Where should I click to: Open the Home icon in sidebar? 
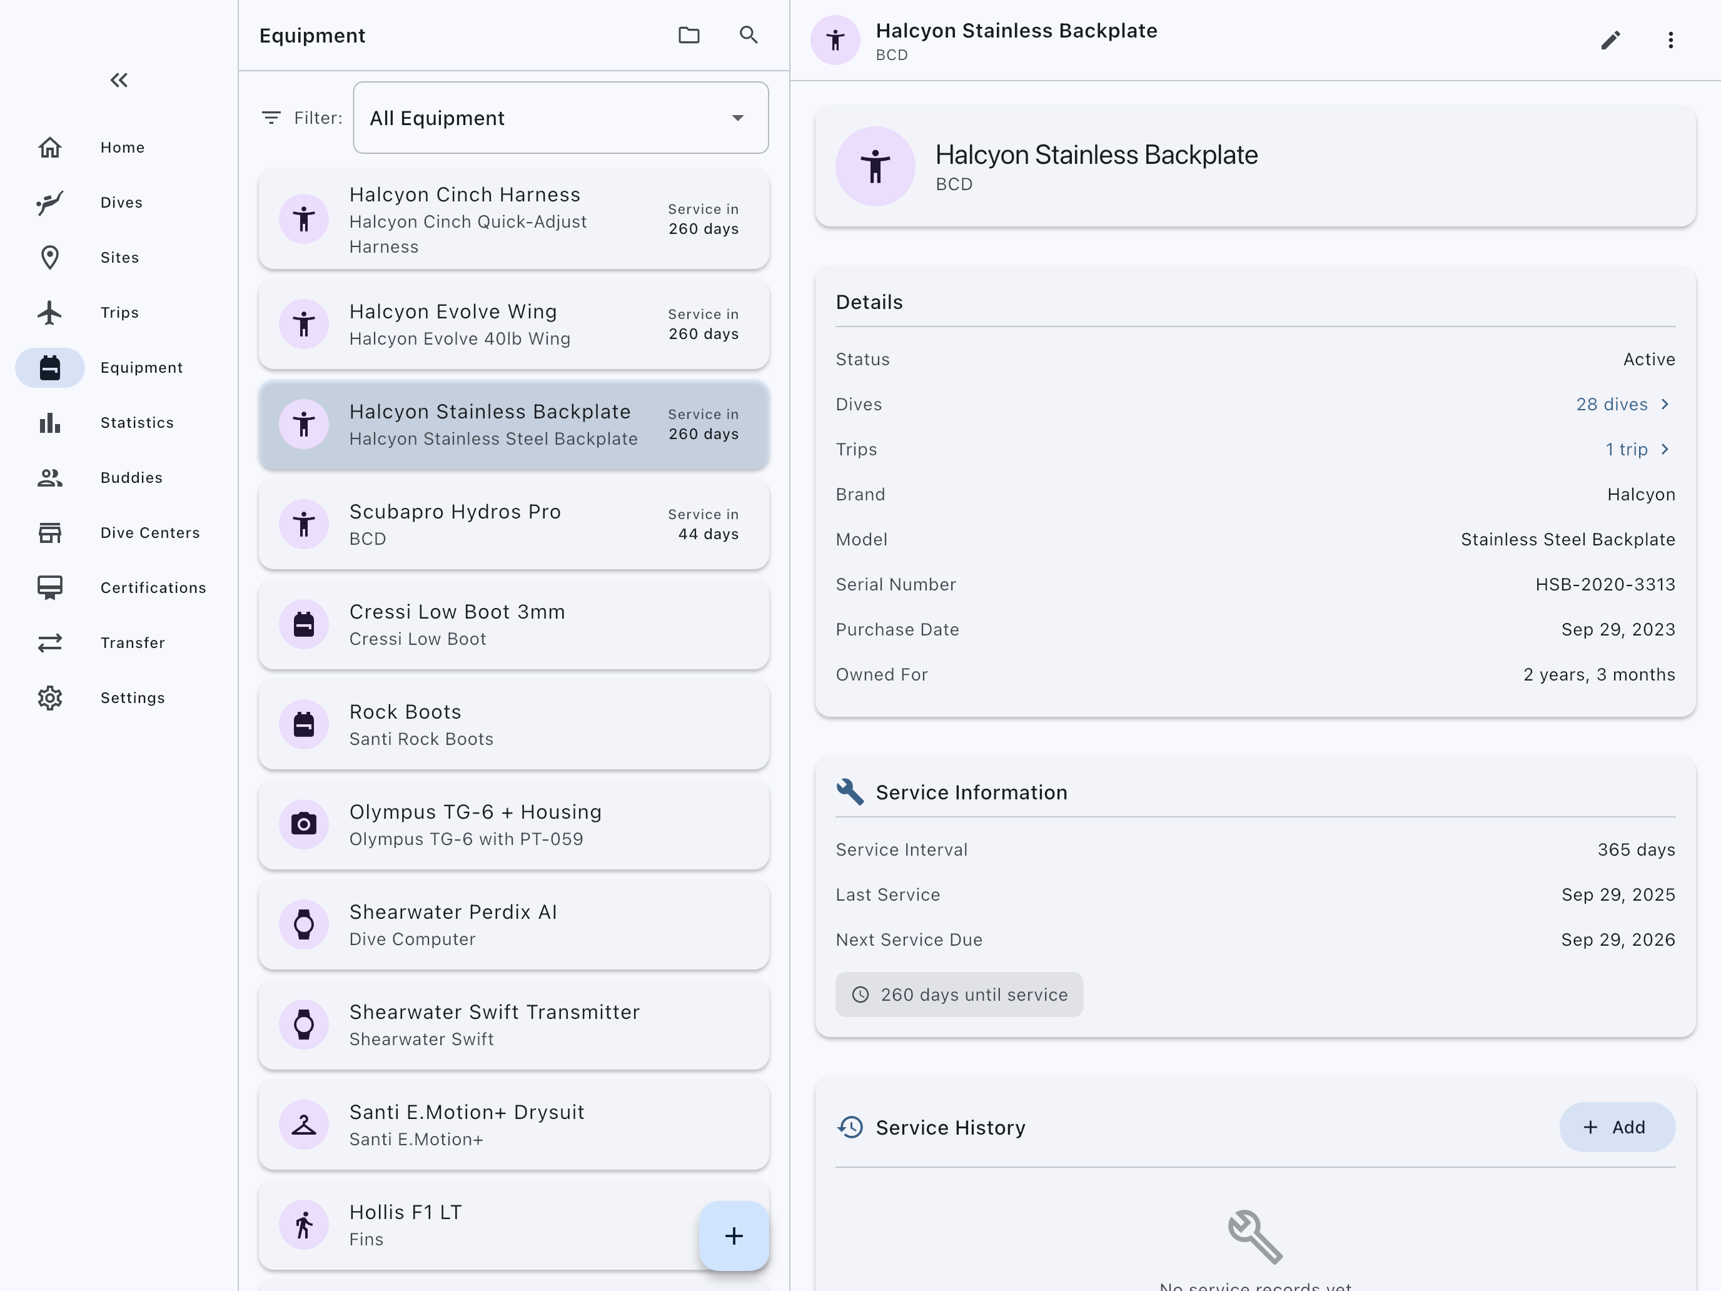[x=50, y=147]
